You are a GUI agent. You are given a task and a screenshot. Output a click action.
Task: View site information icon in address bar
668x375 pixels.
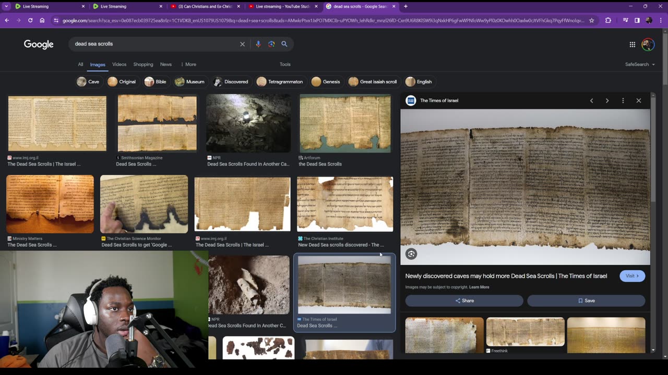coord(56,20)
